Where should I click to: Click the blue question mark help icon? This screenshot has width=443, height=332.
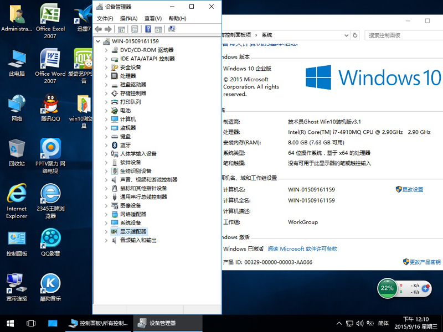148,29
